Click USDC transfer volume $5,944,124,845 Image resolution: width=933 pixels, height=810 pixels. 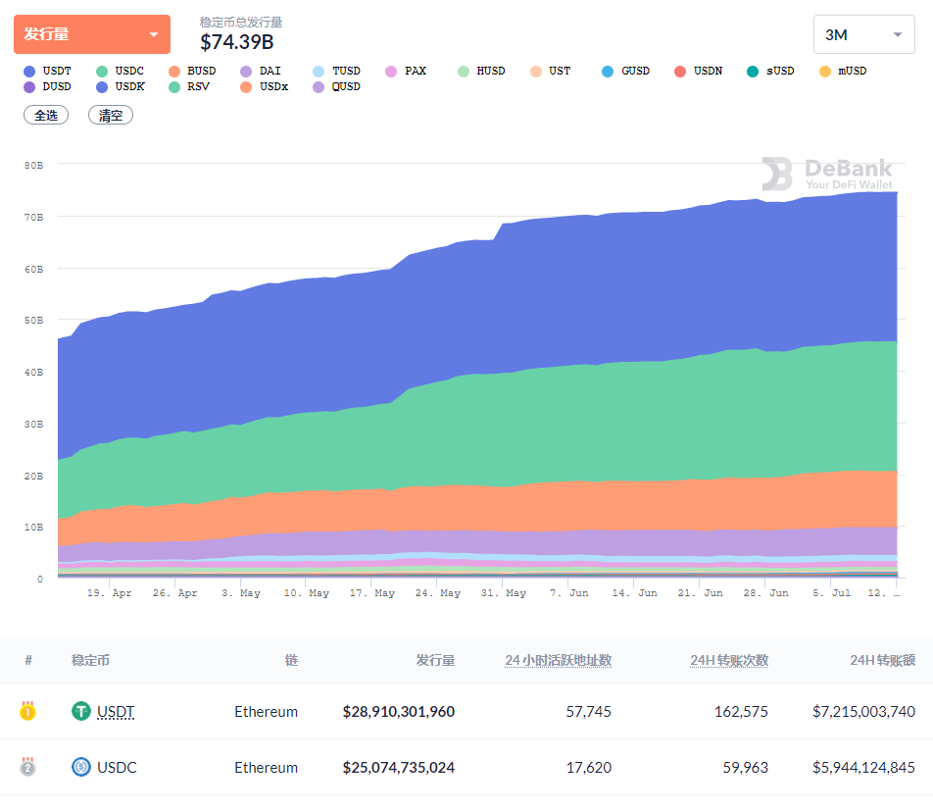[864, 767]
